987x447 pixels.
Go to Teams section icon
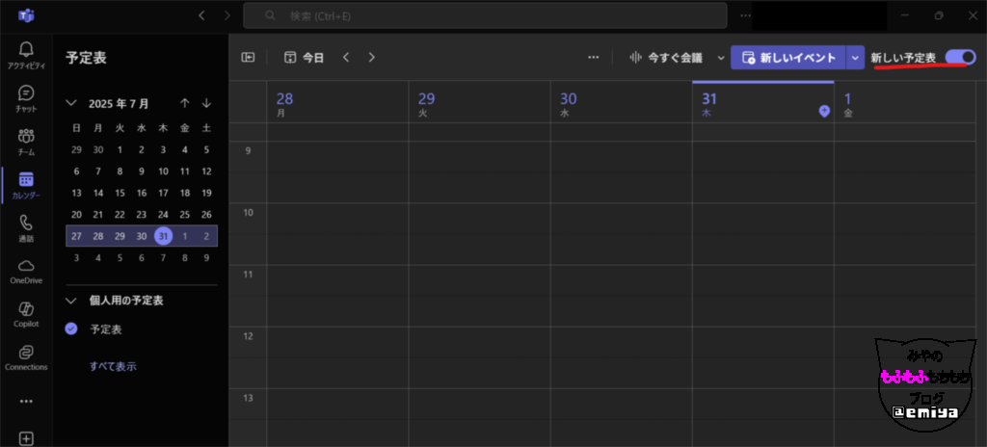coord(26,142)
